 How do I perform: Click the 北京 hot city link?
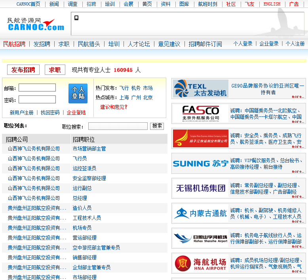coord(148,97)
